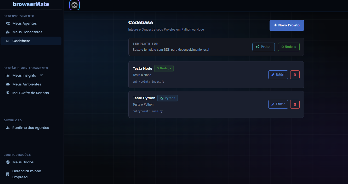
Task: Click the Testa Node project title
Action: click(x=142, y=68)
